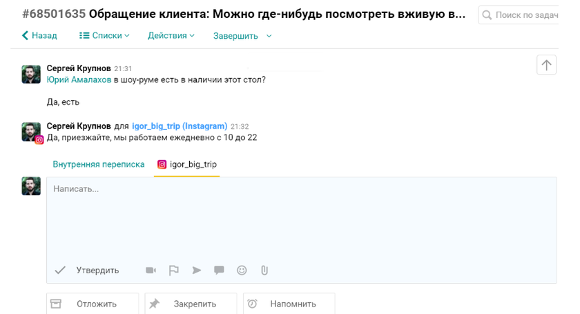Screen dimensions: 580x314
Task: Set a reminder with Напомнить
Action: (289, 304)
